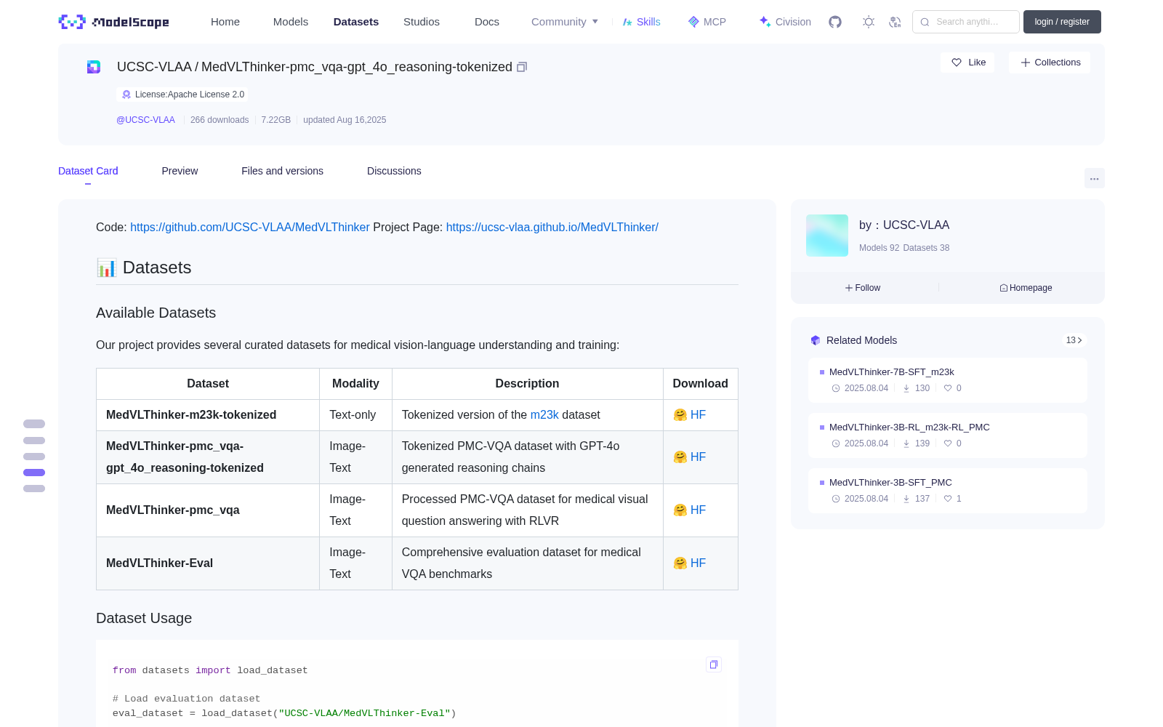Image resolution: width=1163 pixels, height=727 pixels.
Task: Switch language with the translate icon
Action: click(x=895, y=22)
